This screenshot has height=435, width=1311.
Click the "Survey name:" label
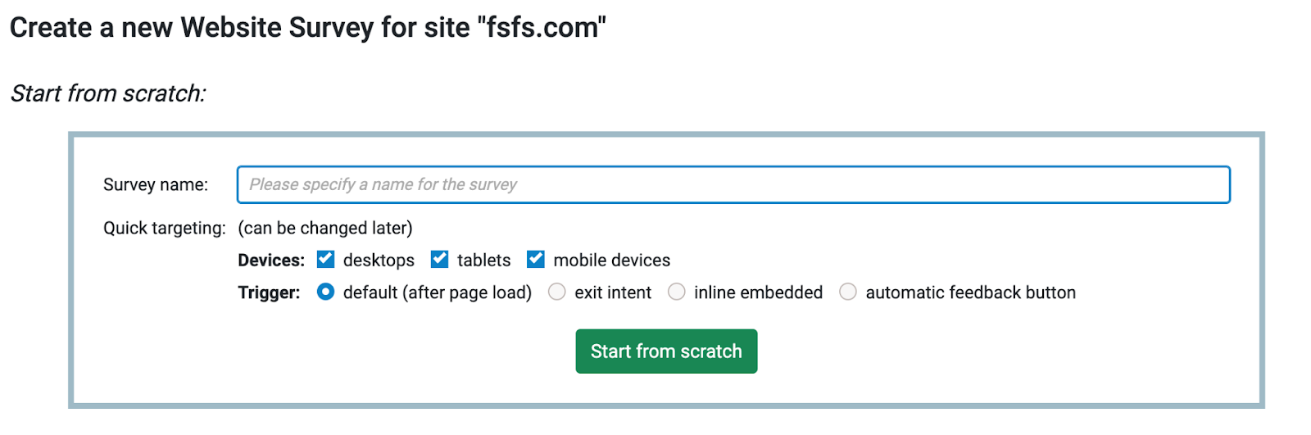click(x=156, y=185)
